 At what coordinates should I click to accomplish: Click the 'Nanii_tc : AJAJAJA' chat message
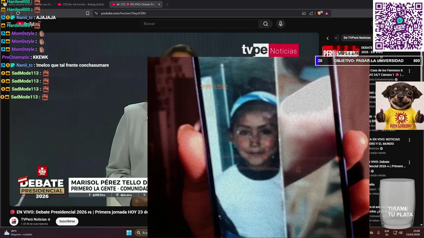[28, 18]
